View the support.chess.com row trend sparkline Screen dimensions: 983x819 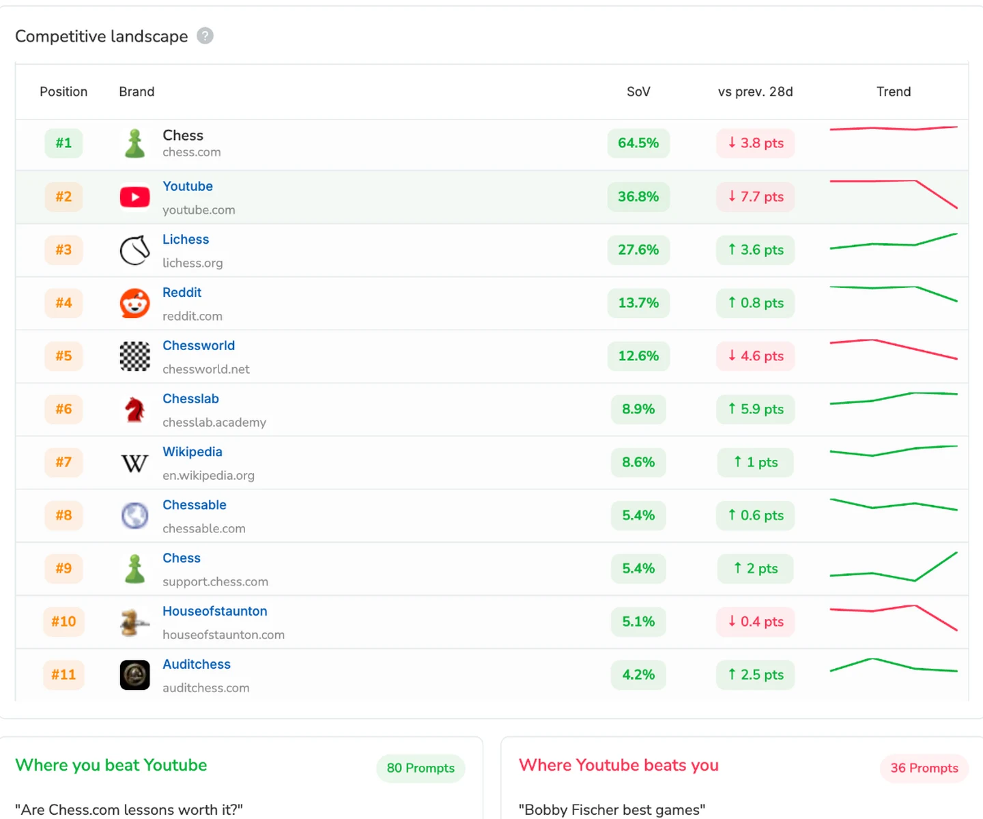coord(894,566)
